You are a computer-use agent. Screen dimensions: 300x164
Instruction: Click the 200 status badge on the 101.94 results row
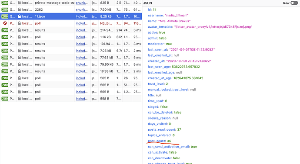click(x=5, y=44)
